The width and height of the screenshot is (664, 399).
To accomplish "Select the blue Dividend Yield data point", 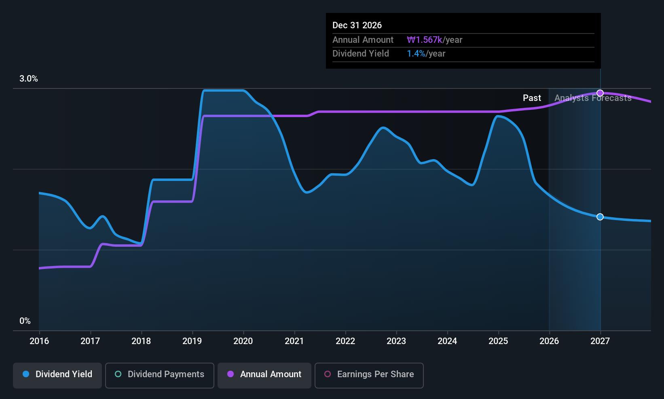I will point(600,217).
